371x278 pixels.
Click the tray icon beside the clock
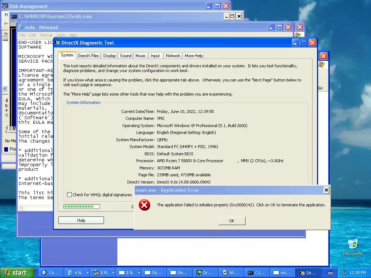click(x=344, y=273)
